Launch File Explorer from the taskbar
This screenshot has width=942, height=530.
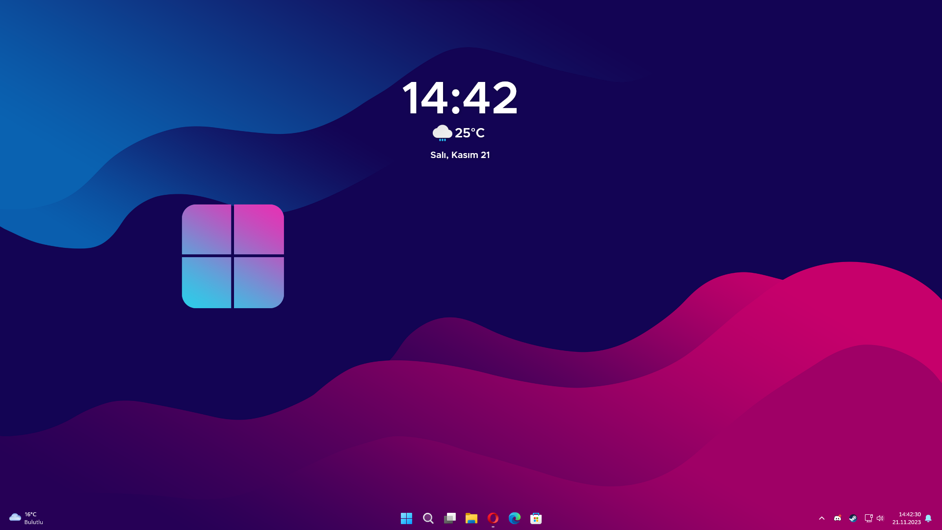[471, 518]
